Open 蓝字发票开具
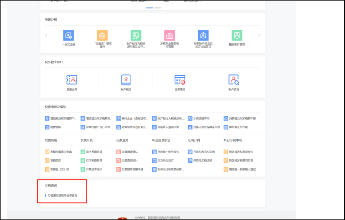This screenshot has width=345, height=220. tap(91, 152)
